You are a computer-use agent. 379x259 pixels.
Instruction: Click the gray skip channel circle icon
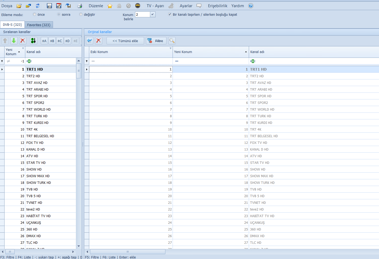point(128,6)
